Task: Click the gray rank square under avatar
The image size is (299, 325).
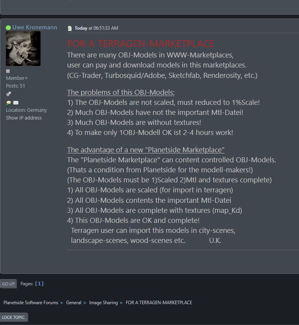Action: pyautogui.click(x=8, y=71)
